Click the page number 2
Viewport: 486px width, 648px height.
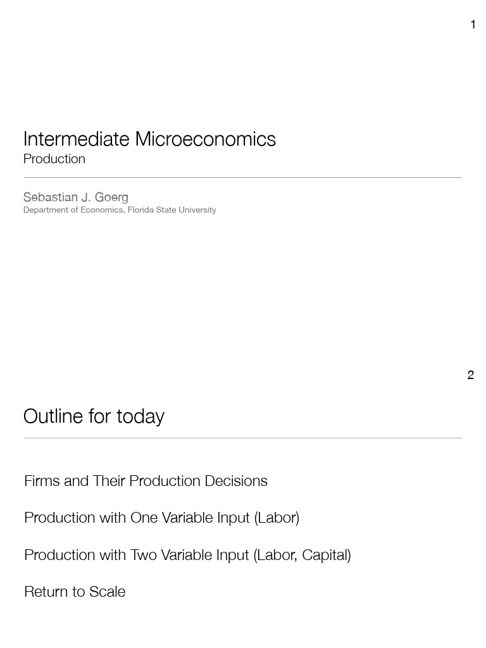(x=470, y=375)
